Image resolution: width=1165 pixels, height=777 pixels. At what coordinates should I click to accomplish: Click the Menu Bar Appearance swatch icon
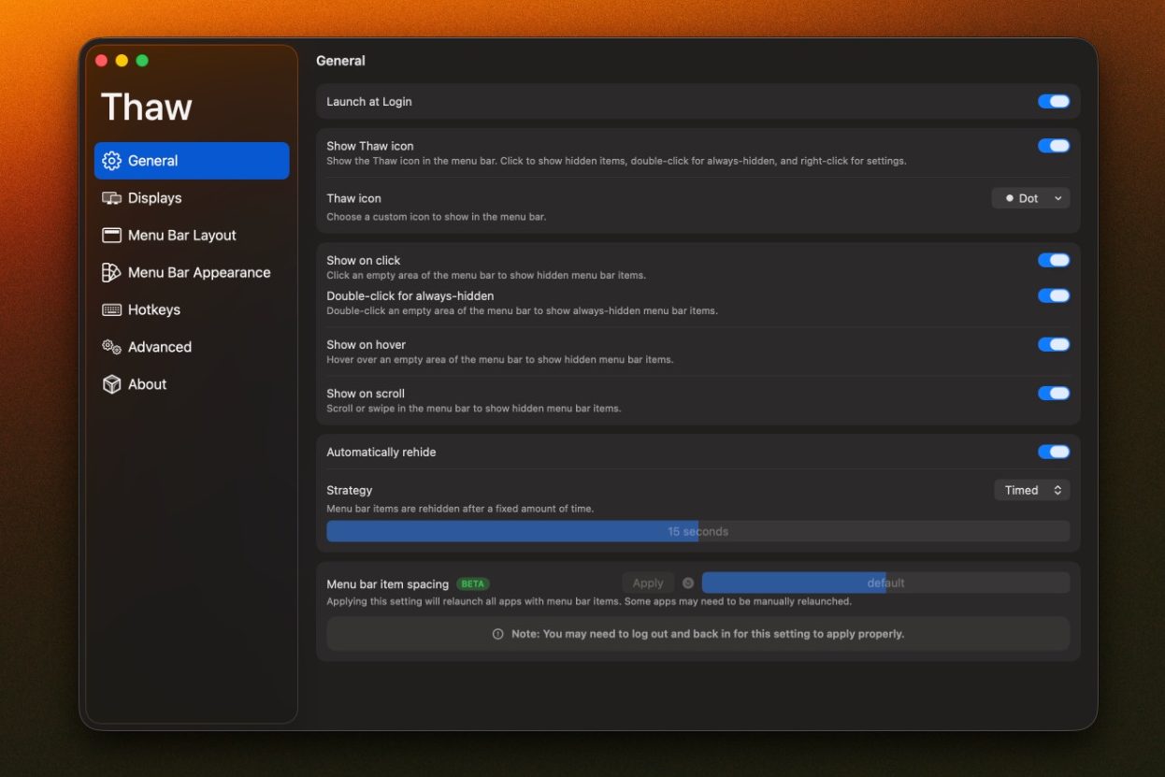[x=112, y=273]
